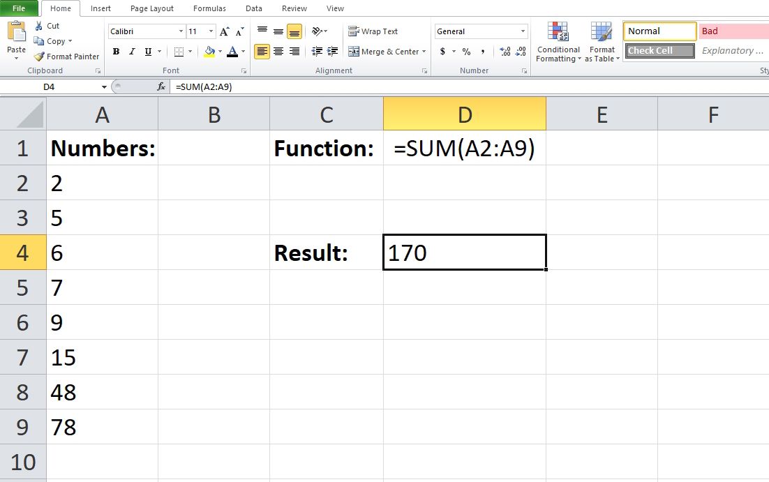Apply the Percent Style format
This screenshot has width=769, height=482.
(465, 51)
